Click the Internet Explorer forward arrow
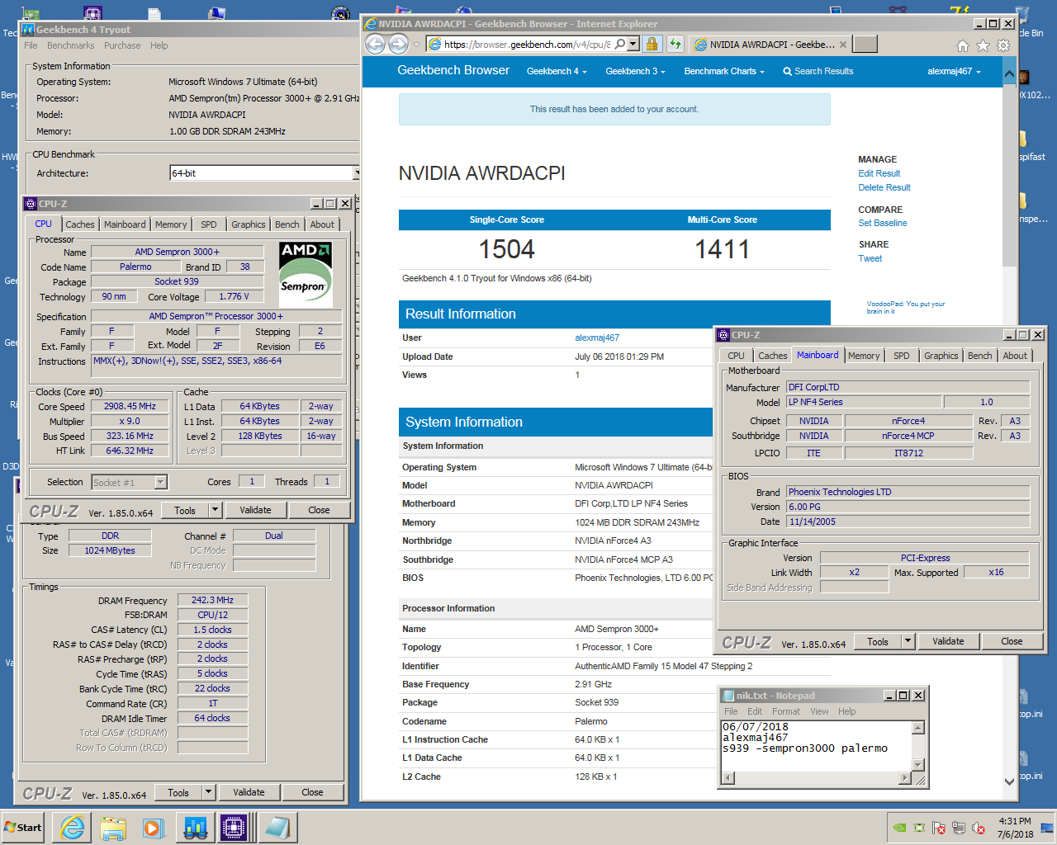Viewport: 1057px width, 845px height. click(x=398, y=44)
